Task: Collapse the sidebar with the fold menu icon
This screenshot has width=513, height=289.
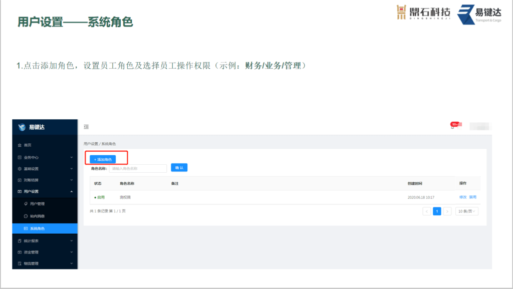Action: pos(86,127)
